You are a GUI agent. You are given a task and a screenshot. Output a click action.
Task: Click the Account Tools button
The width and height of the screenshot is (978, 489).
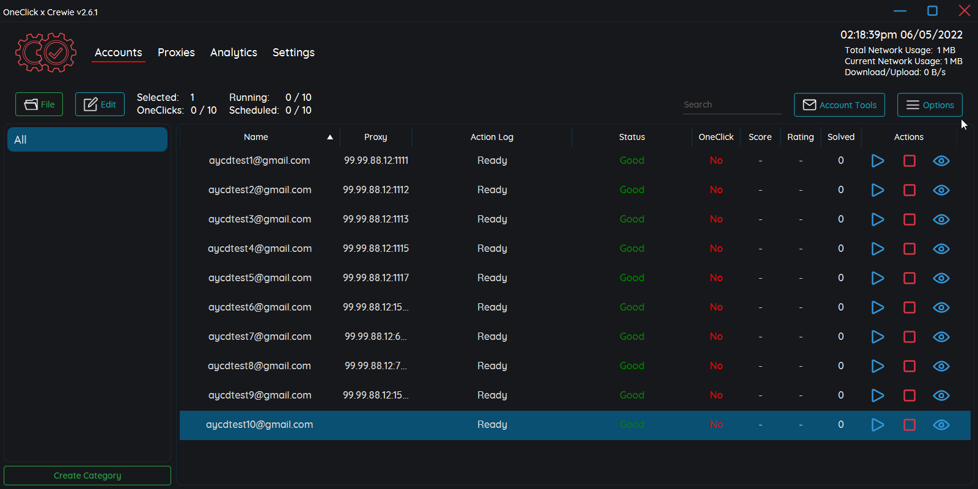tap(839, 105)
